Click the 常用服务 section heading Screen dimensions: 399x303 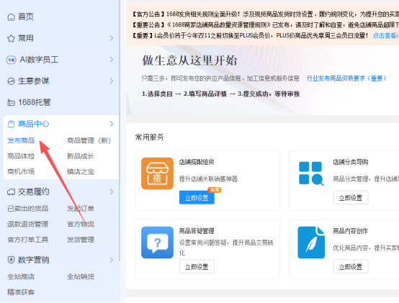tap(150, 137)
